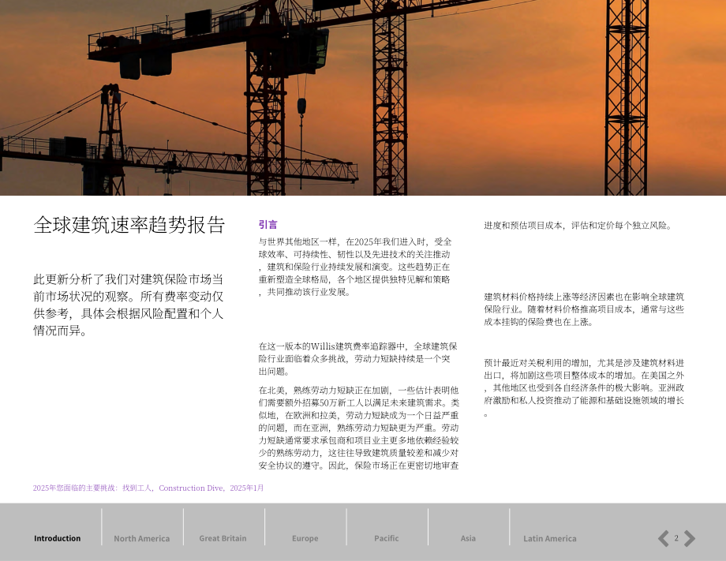The width and height of the screenshot is (726, 561).
Task: Click the title 全球建筑速率趋势报告
Action: point(129,225)
